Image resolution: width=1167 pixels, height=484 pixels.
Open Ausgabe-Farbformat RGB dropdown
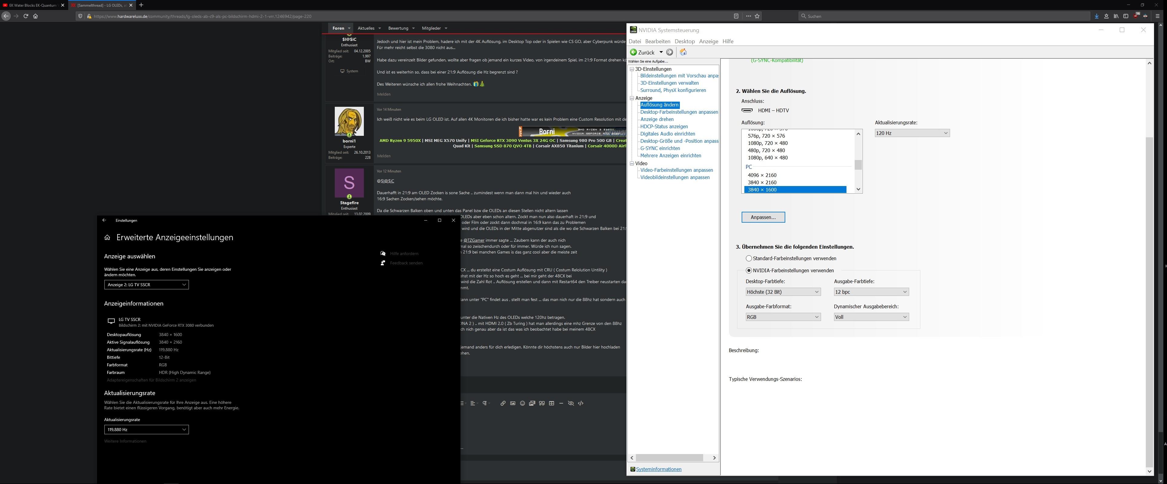(783, 317)
